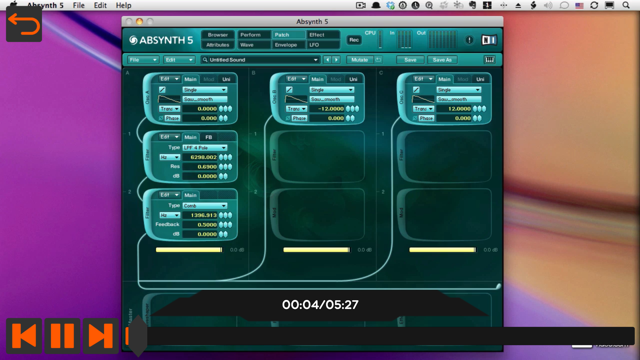Click the next sound arrow icon
This screenshot has width=640, height=360.
pos(336,60)
